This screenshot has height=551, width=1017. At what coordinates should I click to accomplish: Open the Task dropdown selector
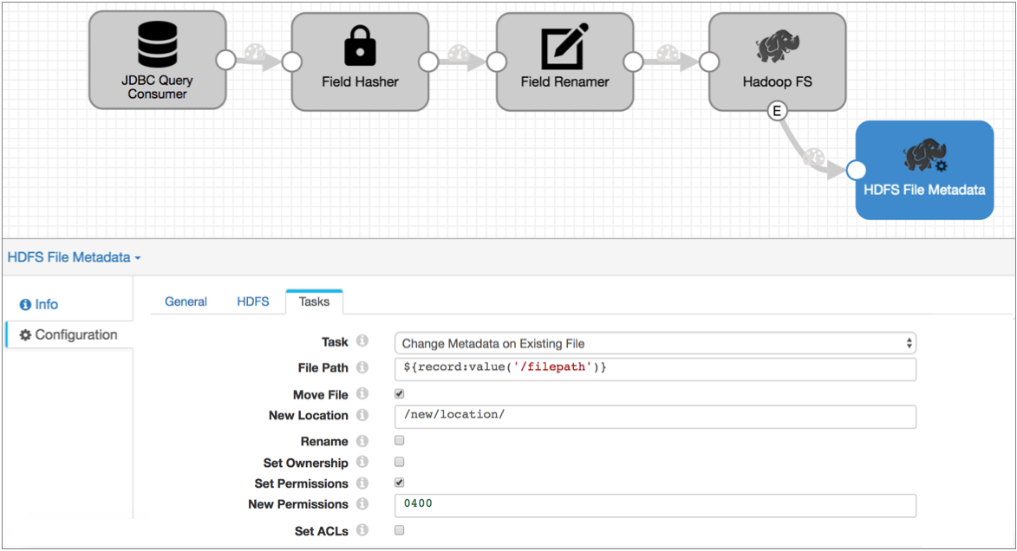[655, 344]
